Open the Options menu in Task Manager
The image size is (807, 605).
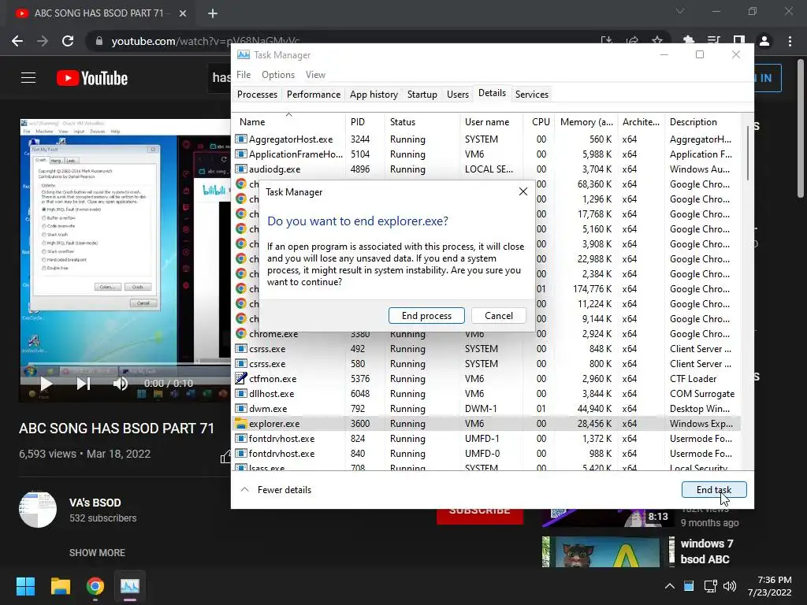coord(278,75)
